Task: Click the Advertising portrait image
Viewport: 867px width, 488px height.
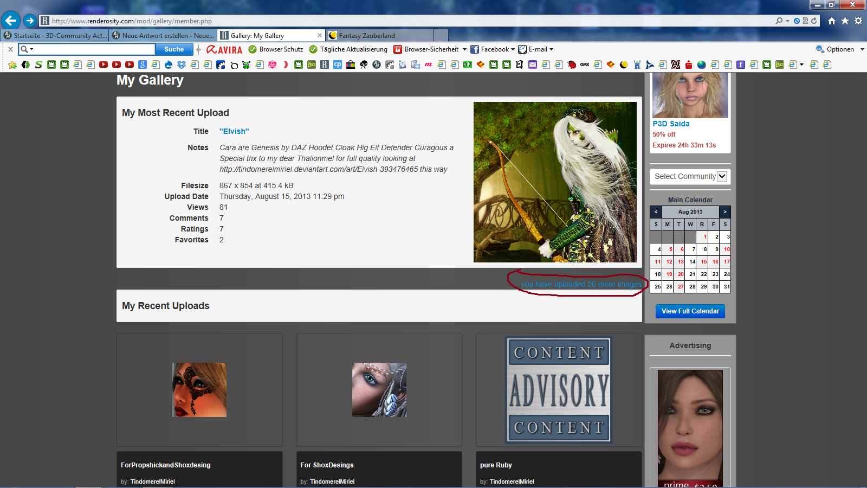Action: click(x=690, y=428)
